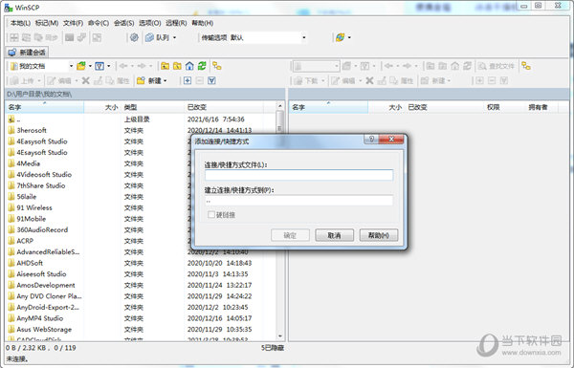The width and height of the screenshot is (574, 368).
Task: Sort local panel by 类型 column
Action: (x=152, y=107)
